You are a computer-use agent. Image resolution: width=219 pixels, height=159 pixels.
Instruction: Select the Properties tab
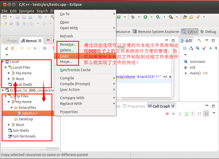(134, 106)
